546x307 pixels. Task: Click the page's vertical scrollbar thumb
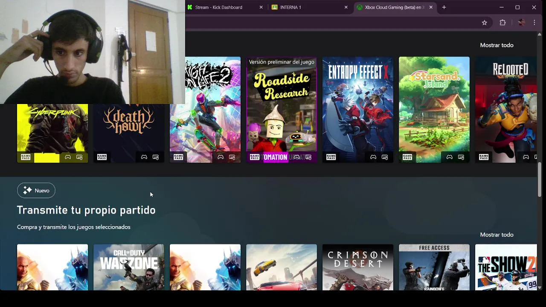tap(540, 180)
